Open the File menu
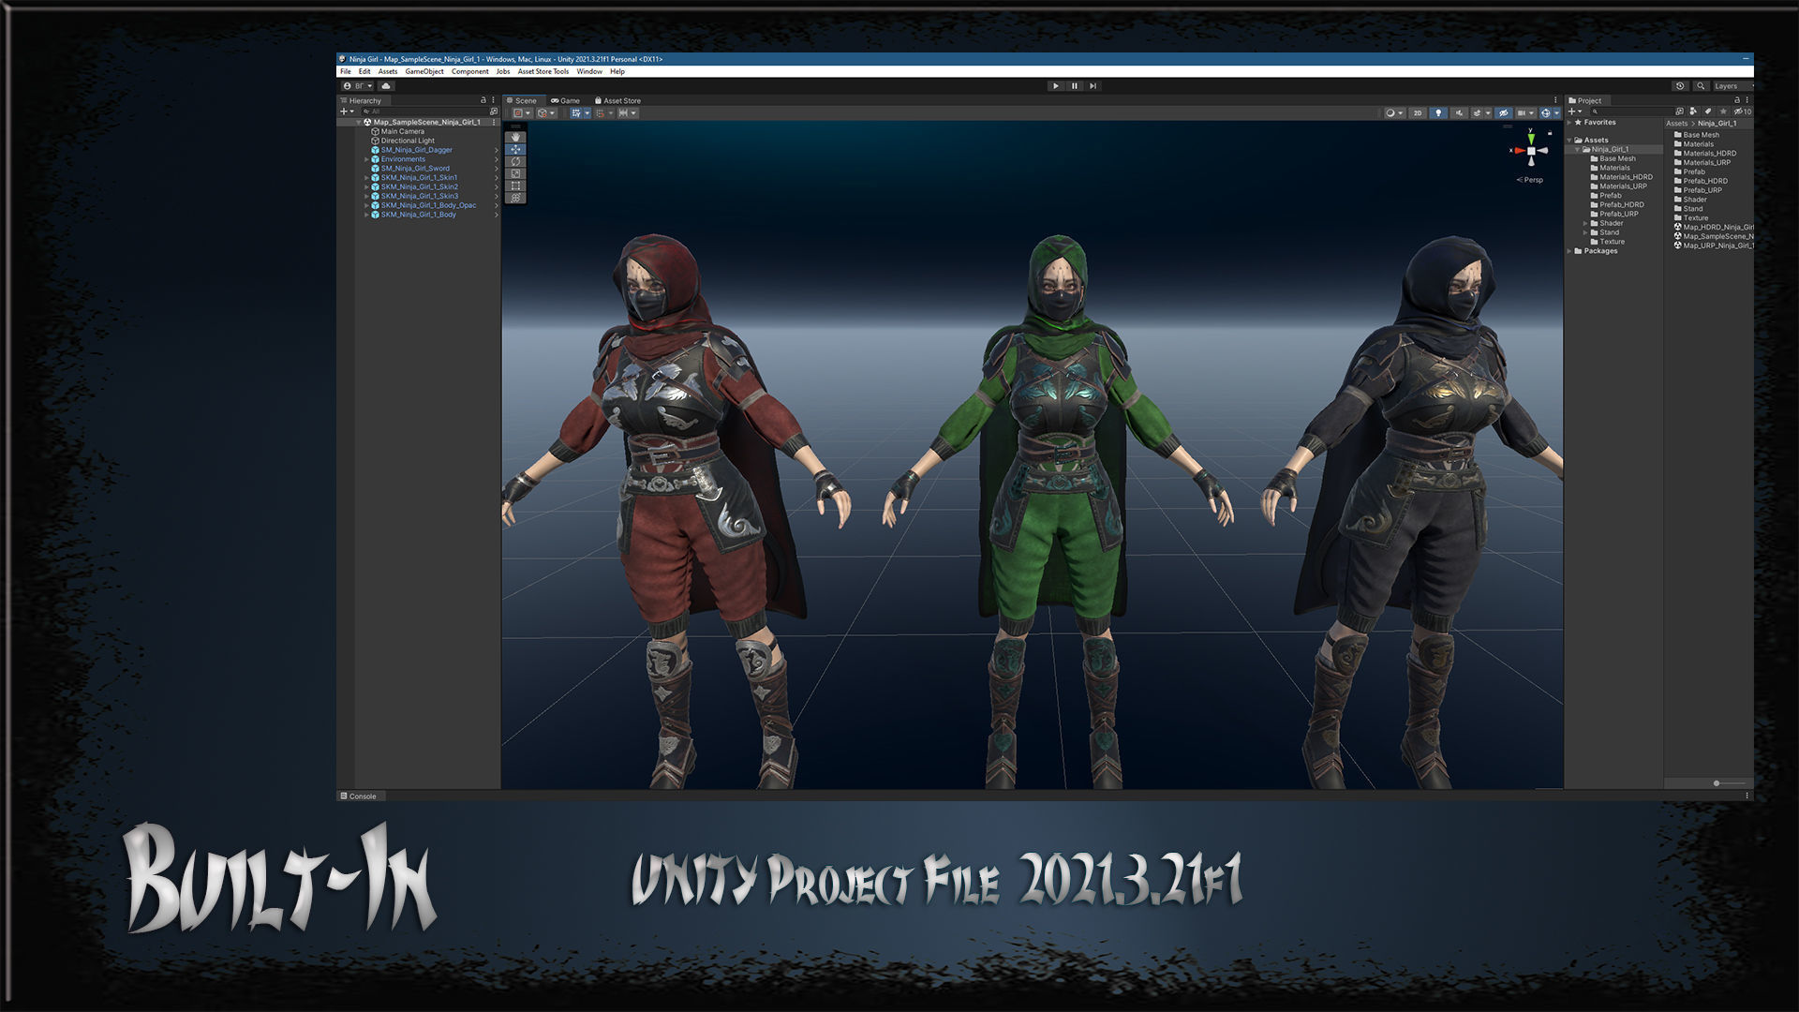The image size is (1799, 1012). click(x=346, y=71)
